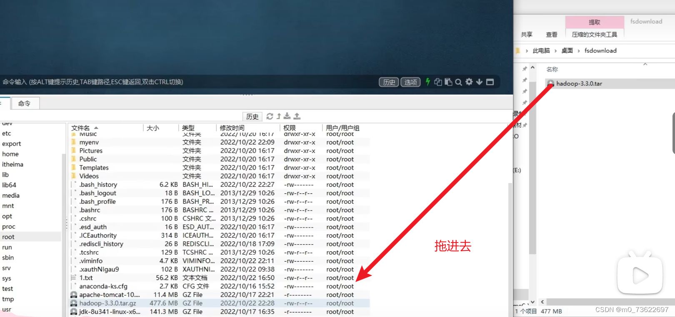Screen dimensions: 675x317
Task: Select the hadoop-3.3.0.tar.gz file row
Action: click(x=220, y=303)
